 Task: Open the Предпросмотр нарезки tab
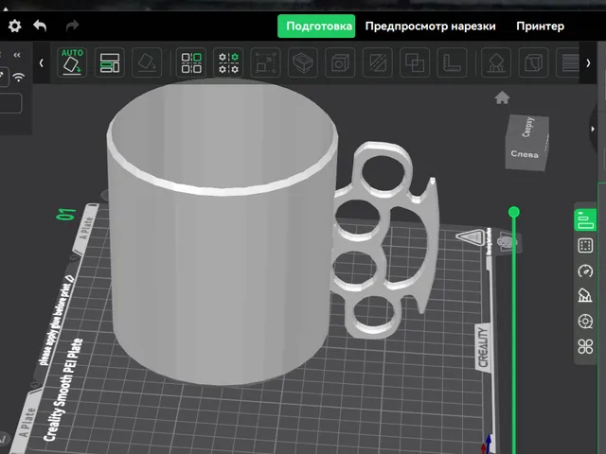tap(430, 26)
